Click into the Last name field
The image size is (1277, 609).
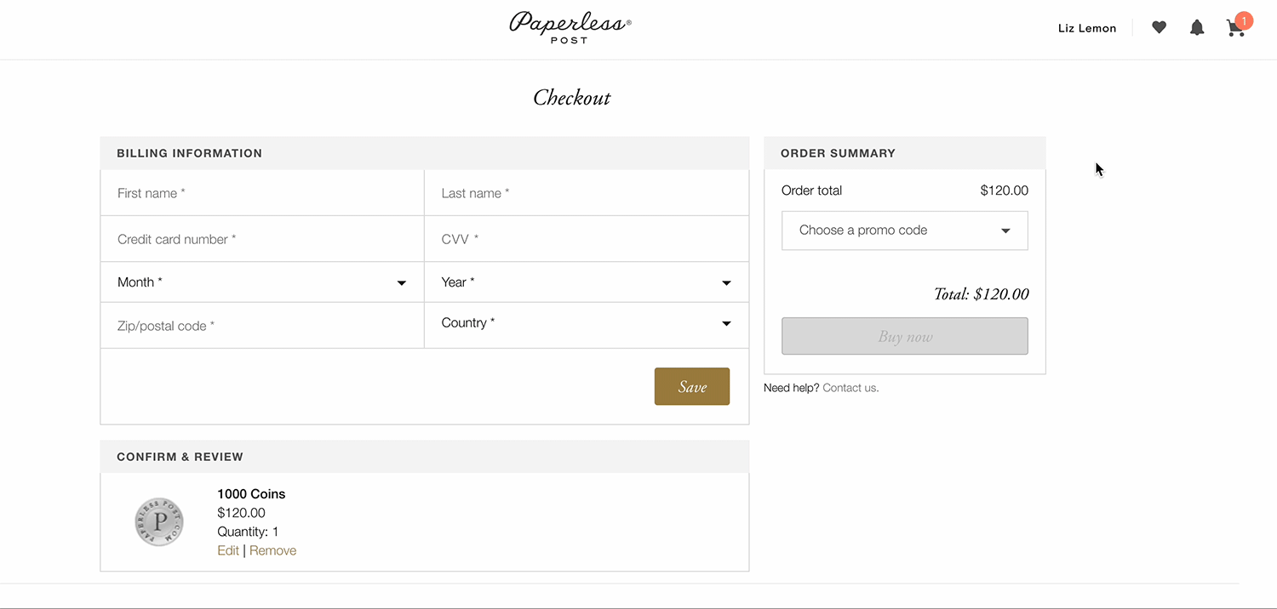587,193
